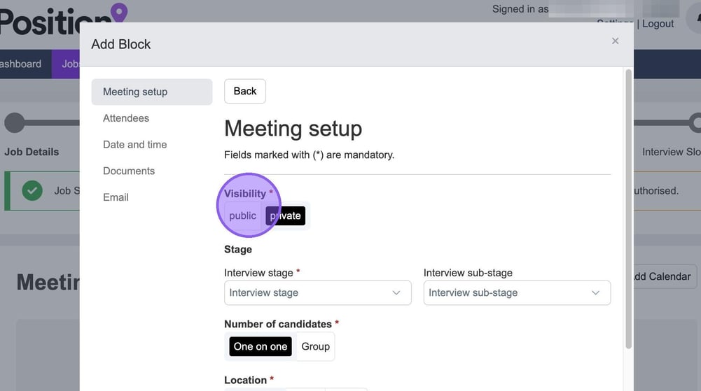Open the Interview sub-stage dropdown
The width and height of the screenshot is (701, 391).
click(516, 293)
